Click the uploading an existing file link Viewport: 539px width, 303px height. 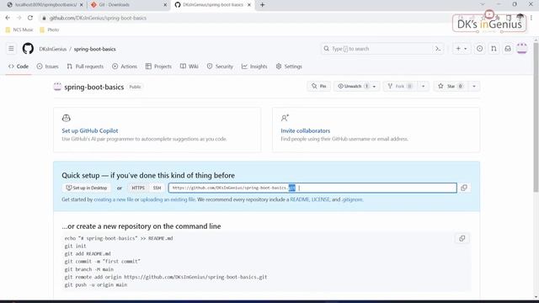pos(168,199)
